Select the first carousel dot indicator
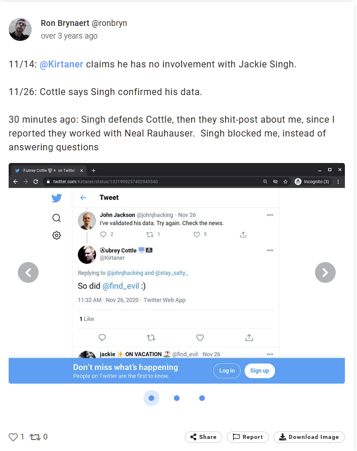357x451 pixels. (x=151, y=398)
